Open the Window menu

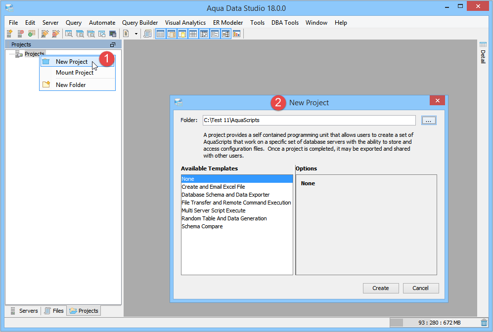tap(316, 23)
